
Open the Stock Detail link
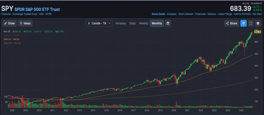coord(158,14)
